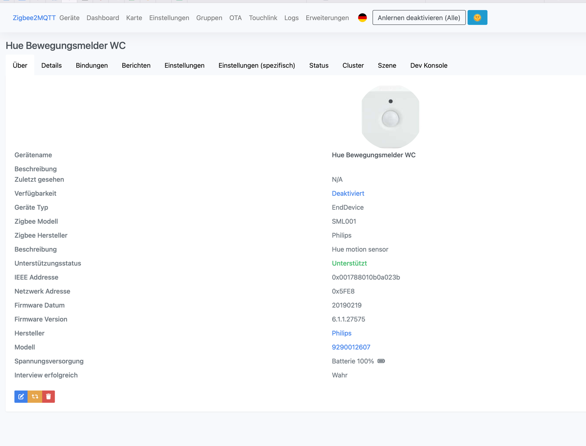Image resolution: width=586 pixels, height=446 pixels.
Task: Open the Cluster tab
Action: pyautogui.click(x=353, y=65)
